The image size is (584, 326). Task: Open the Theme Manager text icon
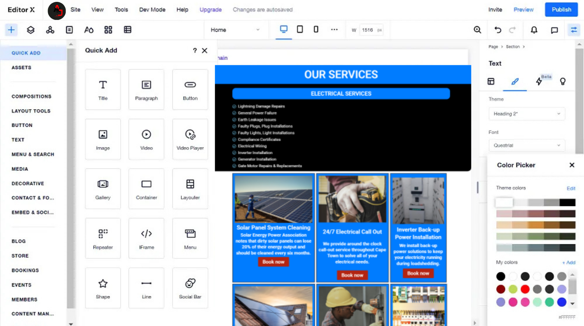point(89,30)
